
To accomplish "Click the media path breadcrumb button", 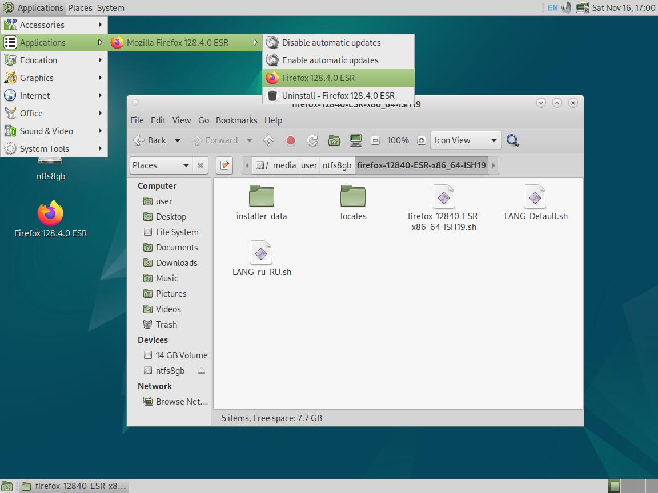I will tap(284, 165).
